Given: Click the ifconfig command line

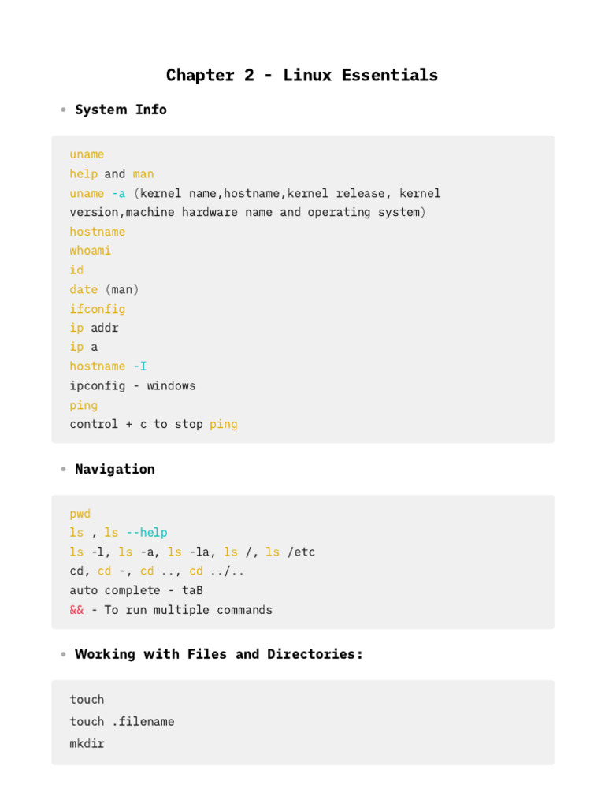Looking at the screenshot, I should pos(97,309).
